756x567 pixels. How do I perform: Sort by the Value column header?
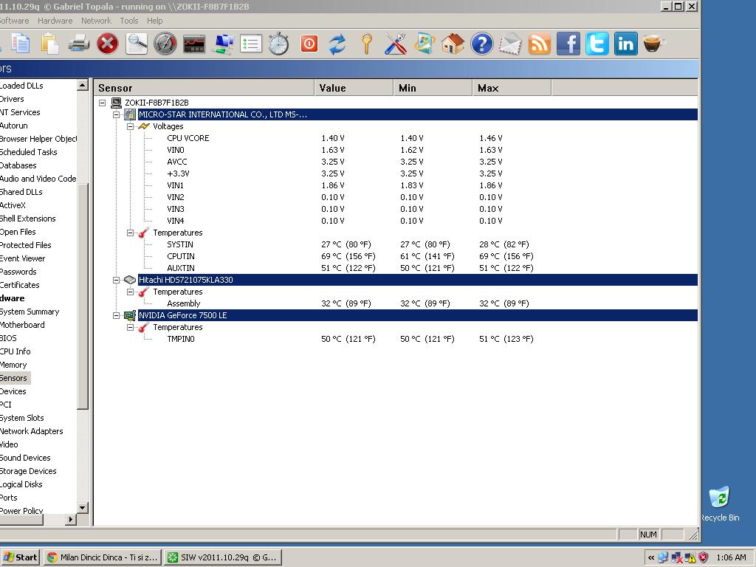353,88
